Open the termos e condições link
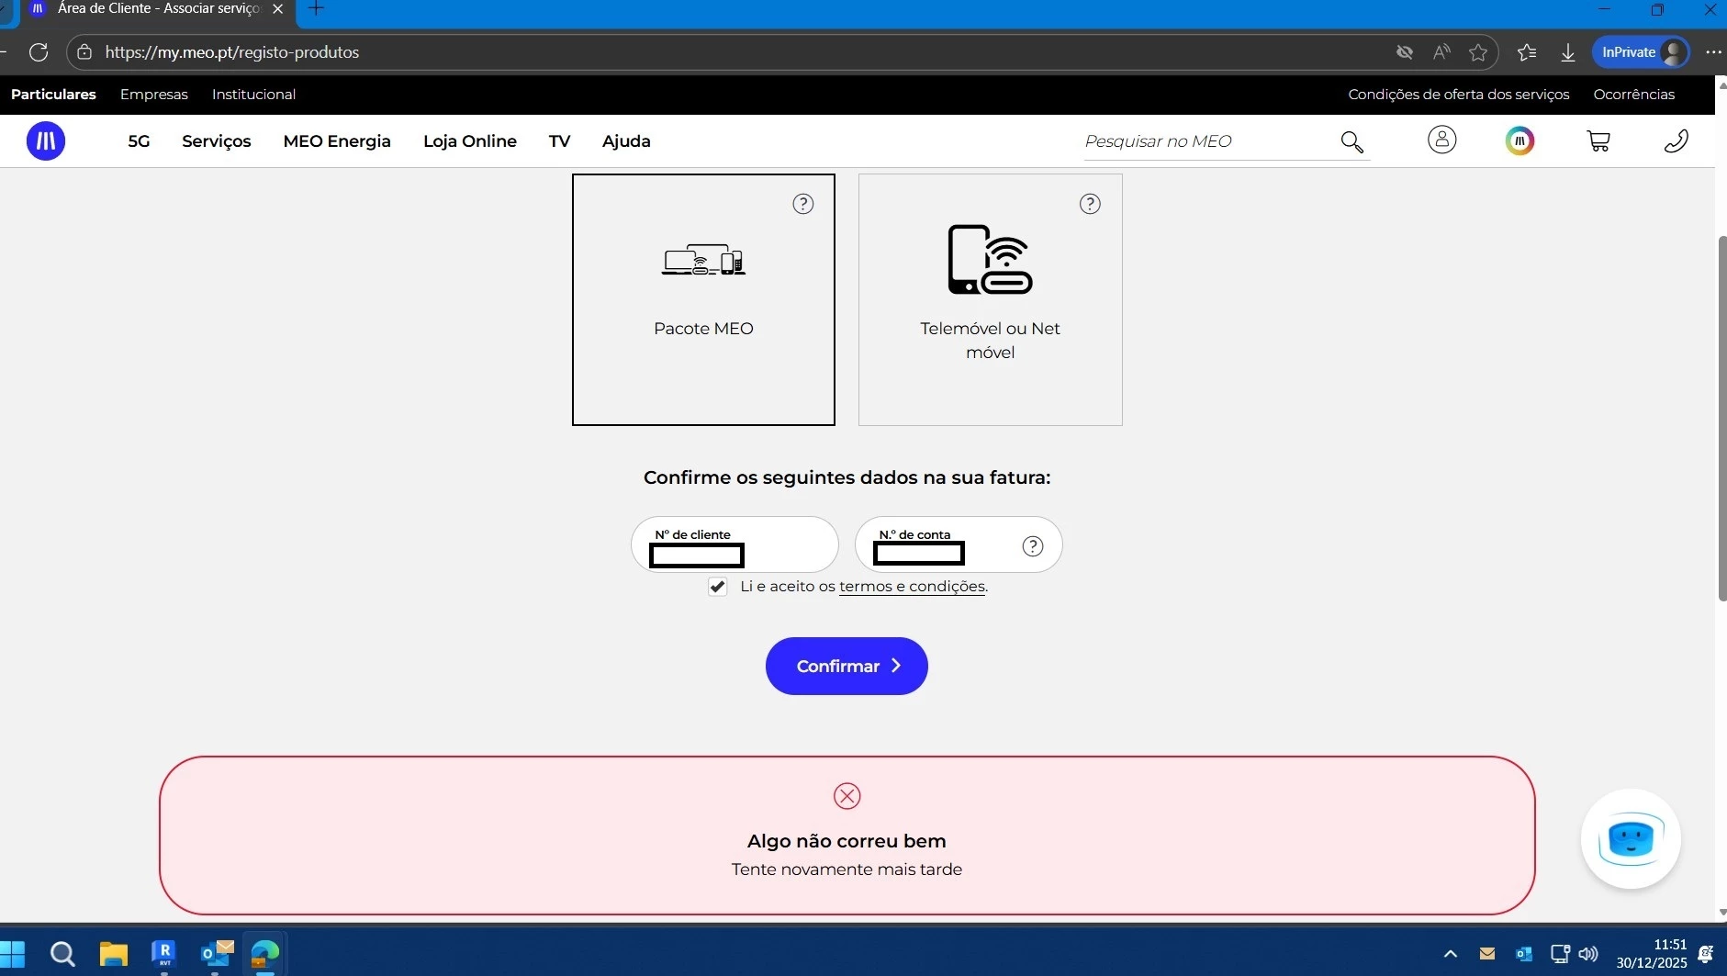 (x=912, y=587)
